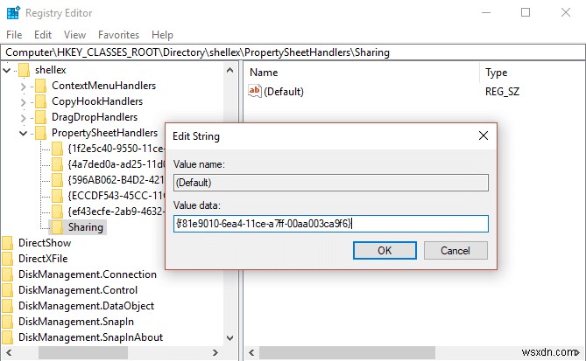Image resolution: width=586 pixels, height=361 pixels.
Task: Select the DirectXFile registry key
Action: pos(43,259)
